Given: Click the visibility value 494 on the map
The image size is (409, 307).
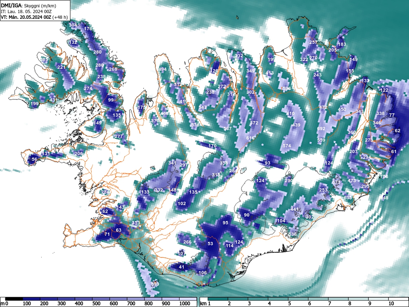Looking at the screenshot, I should coord(162,69).
